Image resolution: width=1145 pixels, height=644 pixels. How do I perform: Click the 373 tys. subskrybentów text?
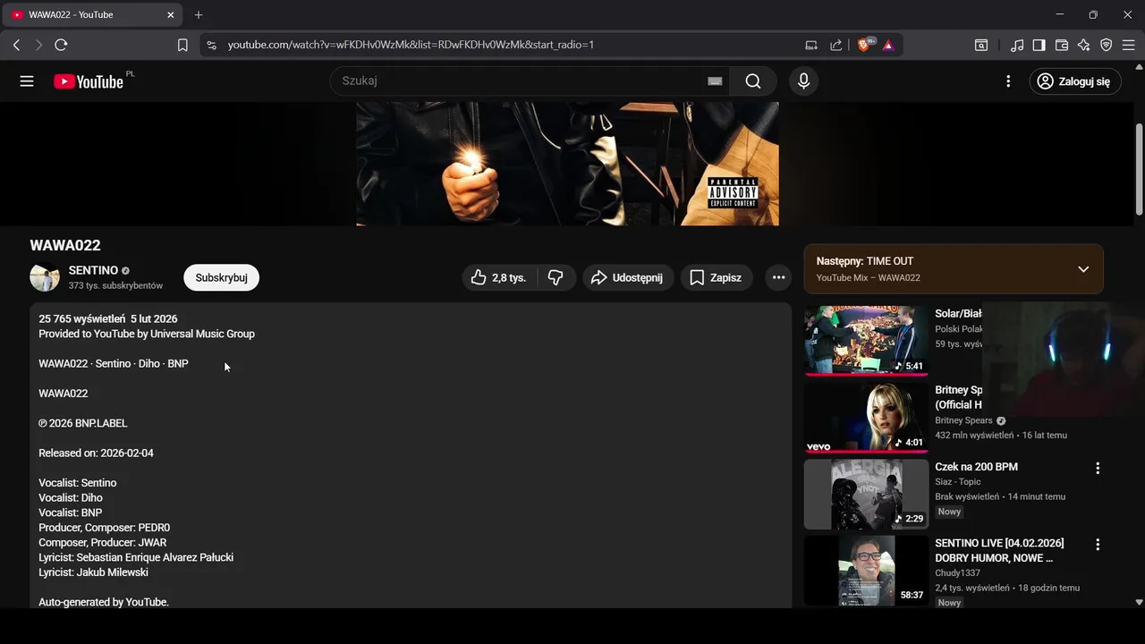coord(115,286)
